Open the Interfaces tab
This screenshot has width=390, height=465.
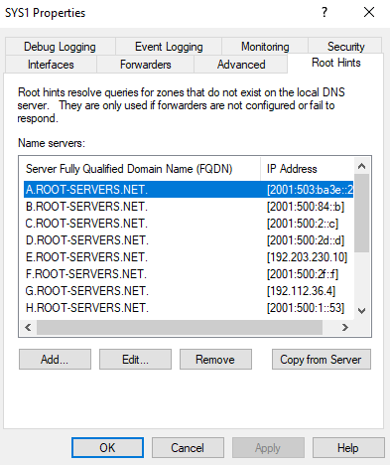[x=51, y=64]
